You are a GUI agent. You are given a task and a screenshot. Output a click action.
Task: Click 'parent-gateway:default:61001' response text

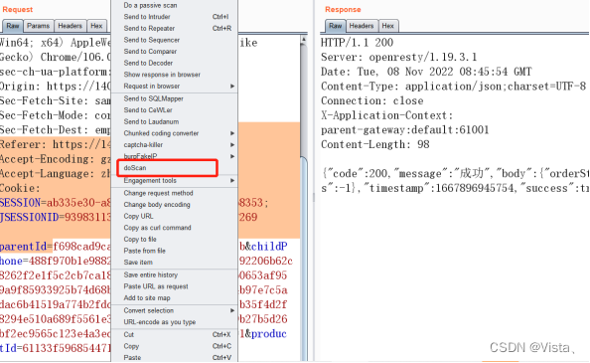point(405,130)
